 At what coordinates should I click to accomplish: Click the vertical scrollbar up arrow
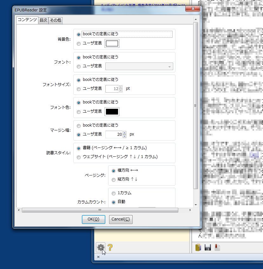195,20
